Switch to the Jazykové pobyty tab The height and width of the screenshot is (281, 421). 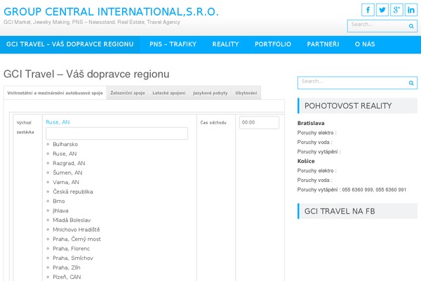point(210,93)
